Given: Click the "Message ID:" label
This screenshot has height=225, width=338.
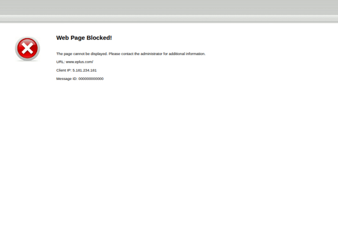Looking at the screenshot, I should click(x=67, y=79).
